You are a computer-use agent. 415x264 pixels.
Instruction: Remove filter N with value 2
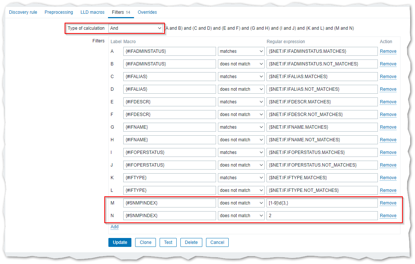pos(388,216)
